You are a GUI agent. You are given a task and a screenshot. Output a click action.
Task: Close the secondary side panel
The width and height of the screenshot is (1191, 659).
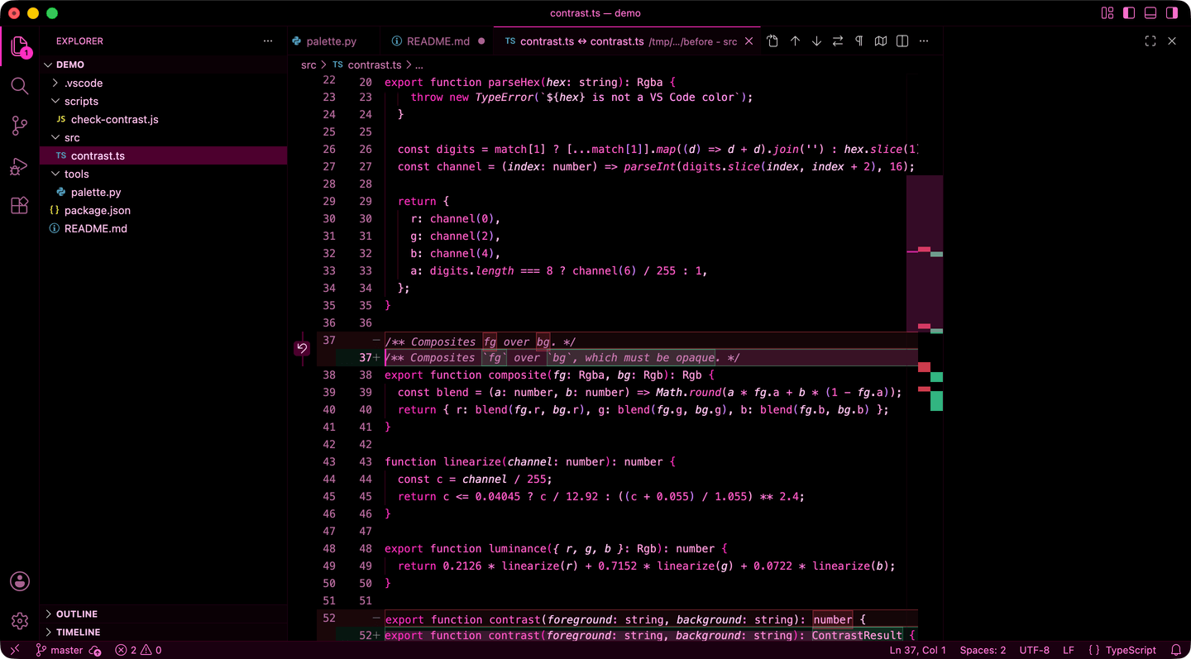click(x=1172, y=41)
